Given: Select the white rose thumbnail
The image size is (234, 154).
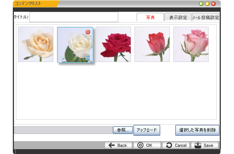Looking at the screenshot, I should pyautogui.click(x=75, y=45).
